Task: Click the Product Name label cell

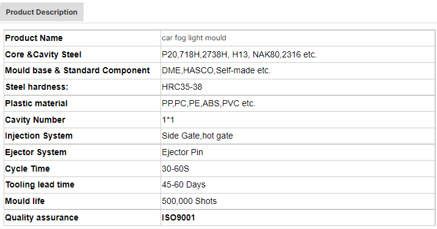Action: (82, 38)
